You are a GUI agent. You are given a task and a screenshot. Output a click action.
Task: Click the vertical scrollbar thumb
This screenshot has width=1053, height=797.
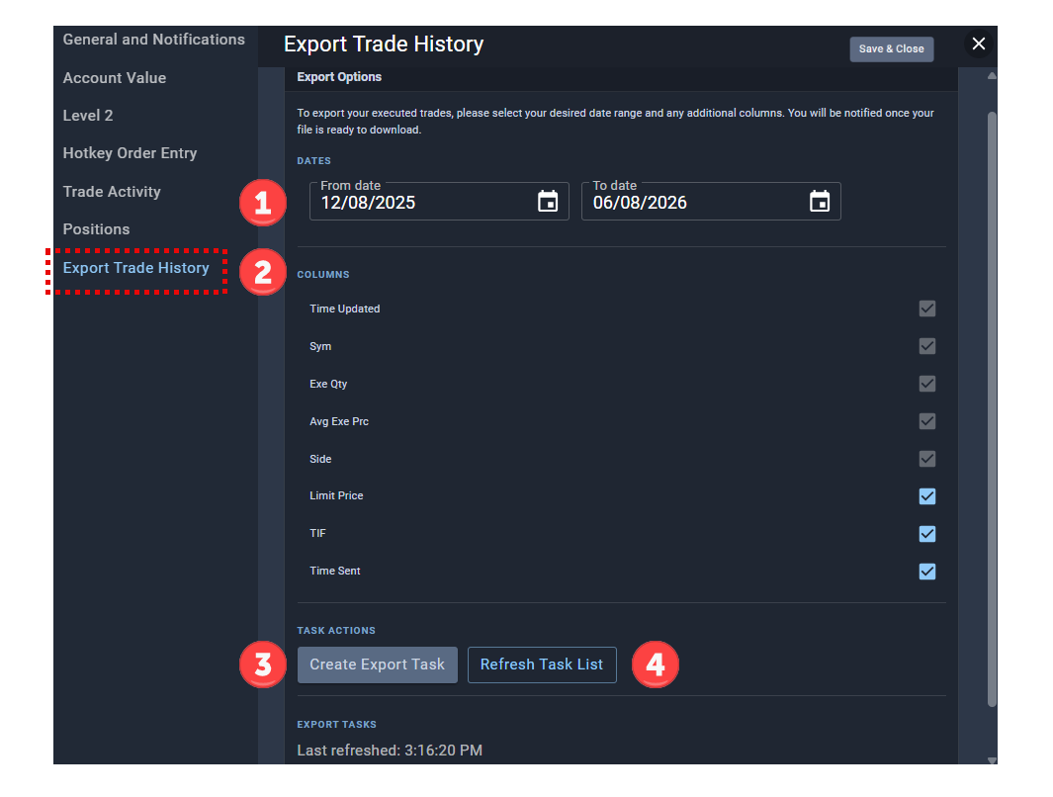992,409
